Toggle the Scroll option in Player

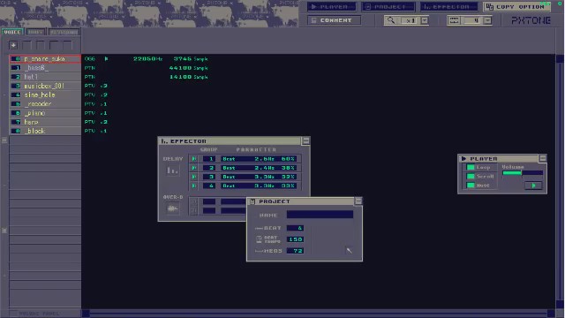point(471,177)
